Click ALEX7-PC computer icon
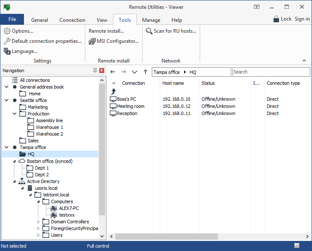 54,208
